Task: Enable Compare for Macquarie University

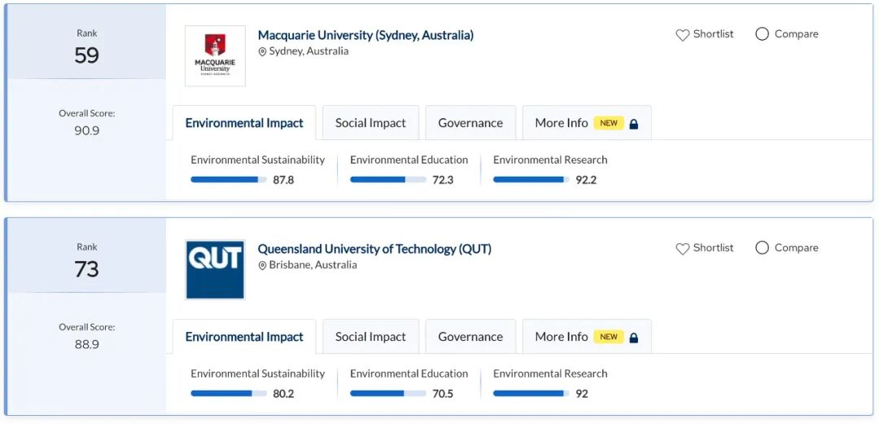Action: [763, 34]
